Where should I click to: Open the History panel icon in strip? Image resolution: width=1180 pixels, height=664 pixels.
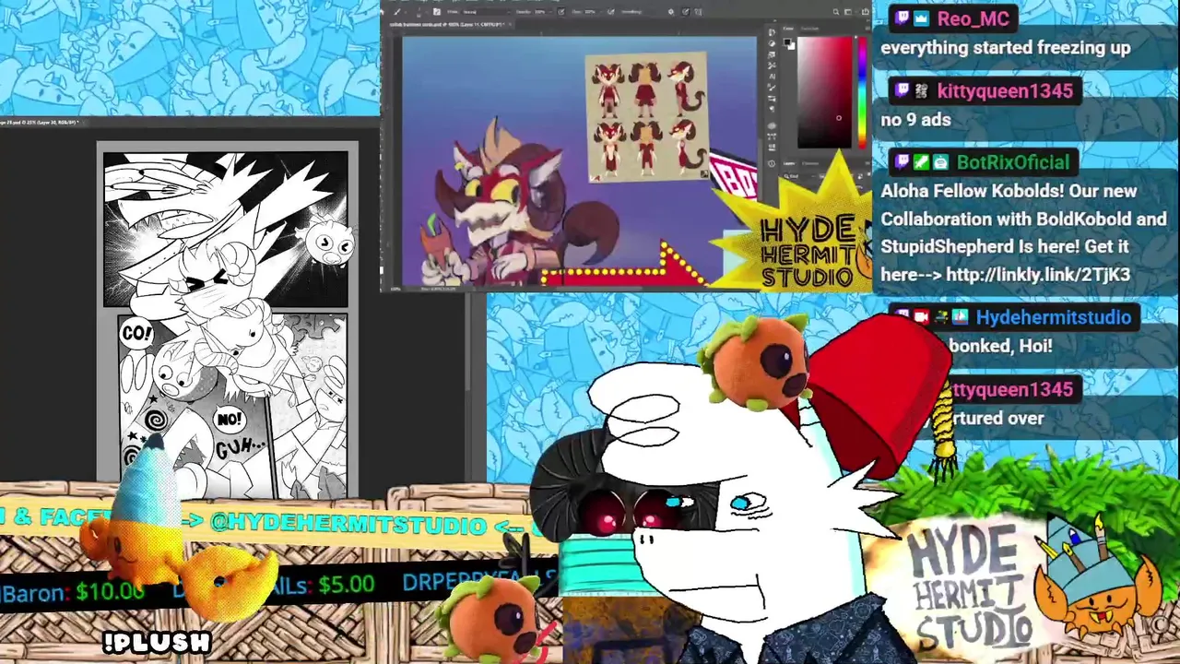pyautogui.click(x=772, y=32)
